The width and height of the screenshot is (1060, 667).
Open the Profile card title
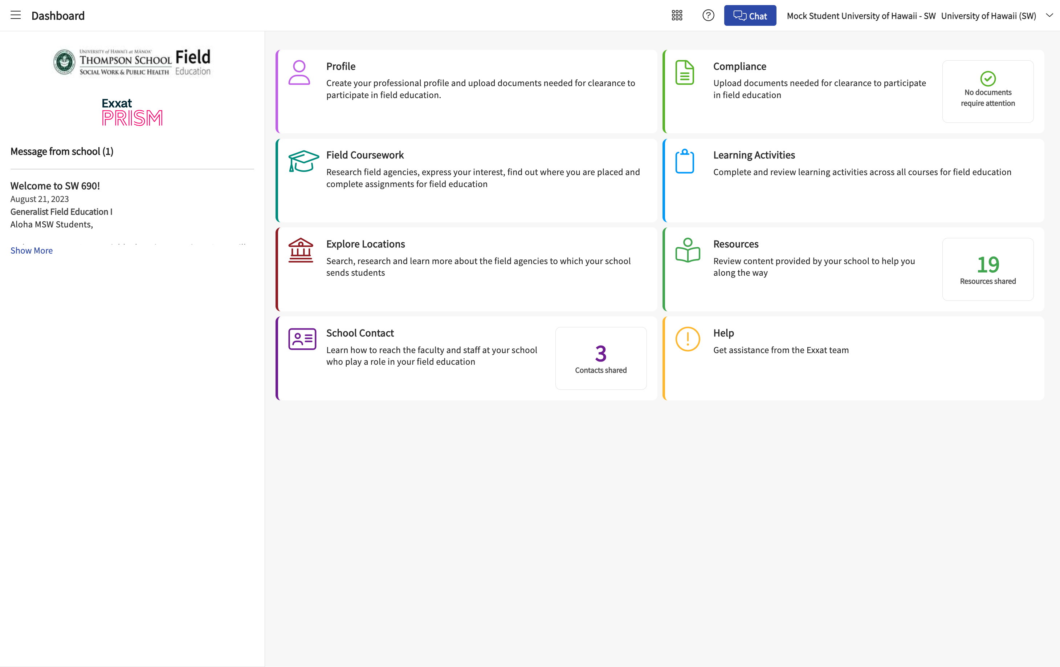click(x=341, y=66)
